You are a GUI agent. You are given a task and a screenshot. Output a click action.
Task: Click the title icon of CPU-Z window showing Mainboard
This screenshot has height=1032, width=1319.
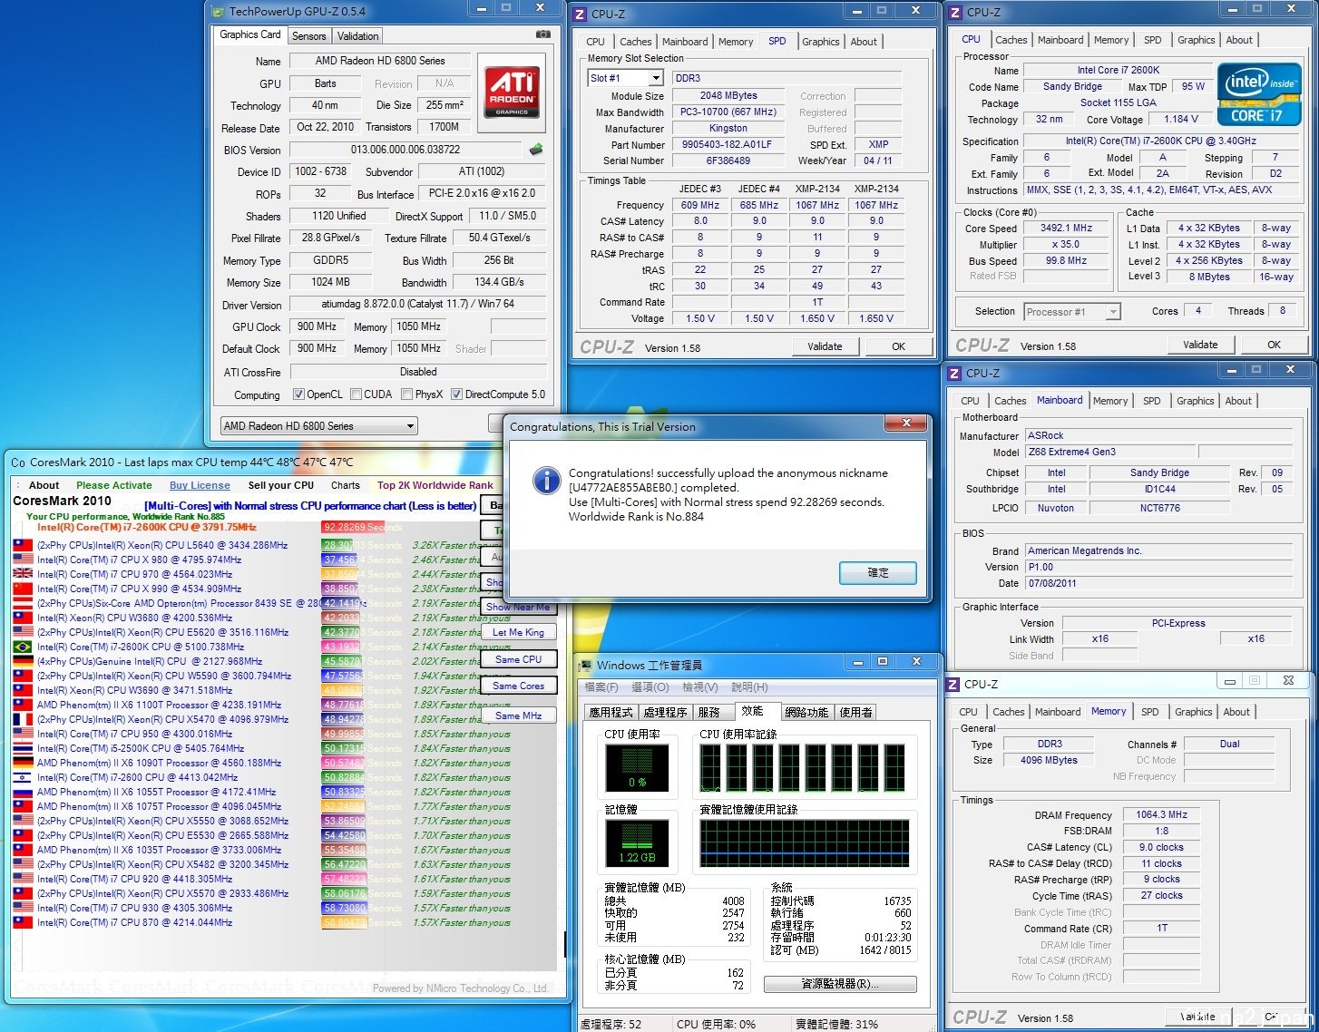954,374
